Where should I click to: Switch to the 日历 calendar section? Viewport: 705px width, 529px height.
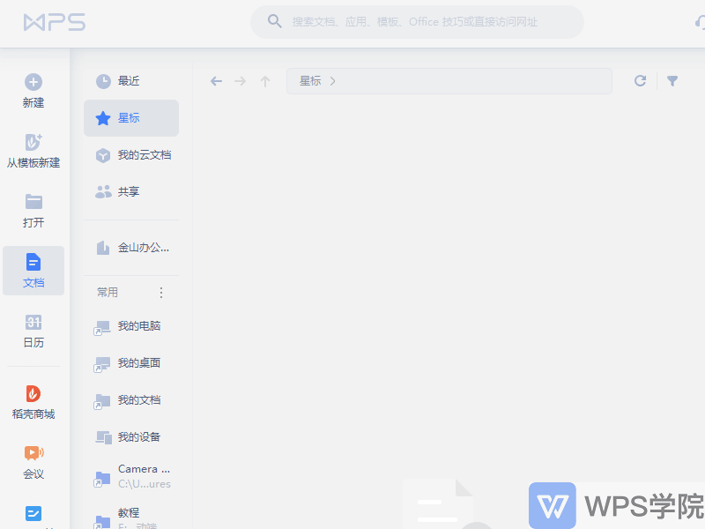[x=33, y=330]
